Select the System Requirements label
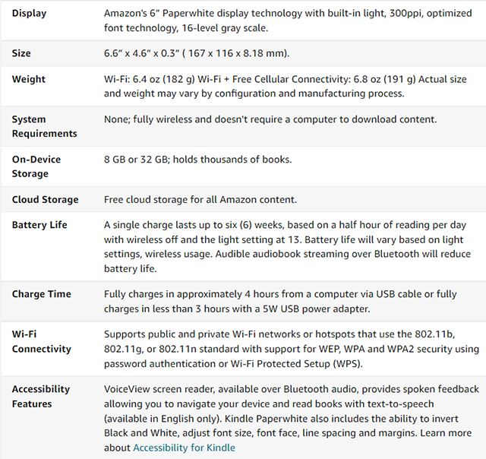The height and width of the screenshot is (459, 486). coord(44,126)
